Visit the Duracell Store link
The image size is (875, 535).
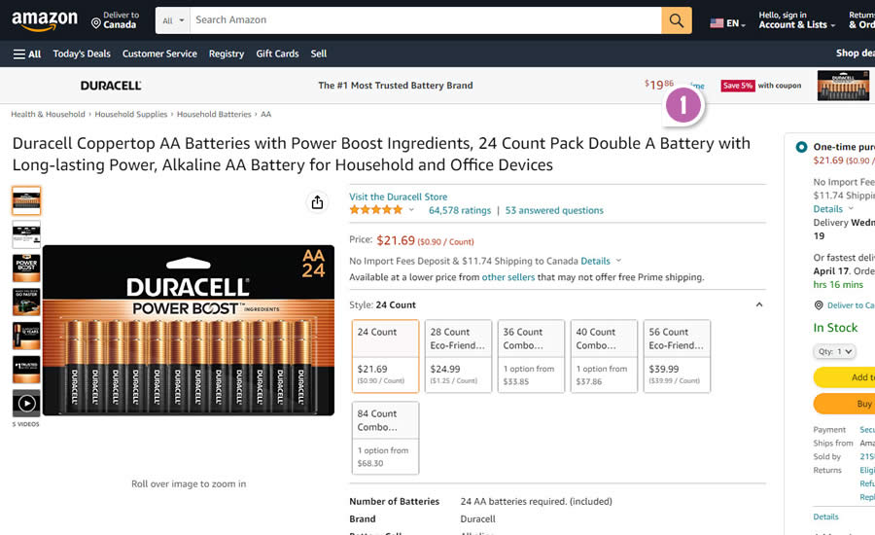pos(398,196)
